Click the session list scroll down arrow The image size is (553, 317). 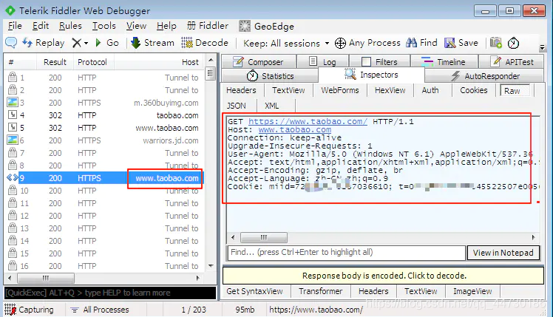(x=211, y=266)
